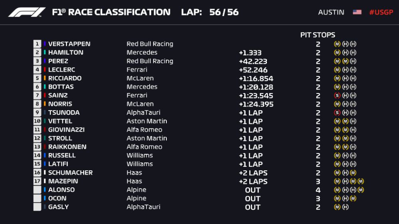Click Verstappen's yellow medium tyre icon
This screenshot has width=399, height=224.
[337, 44]
